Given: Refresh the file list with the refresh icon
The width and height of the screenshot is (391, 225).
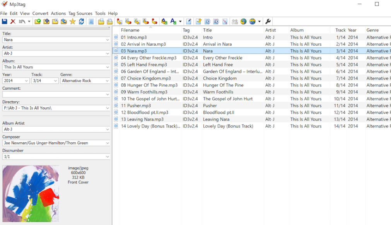Looking at the screenshot, I should tap(81, 21).
